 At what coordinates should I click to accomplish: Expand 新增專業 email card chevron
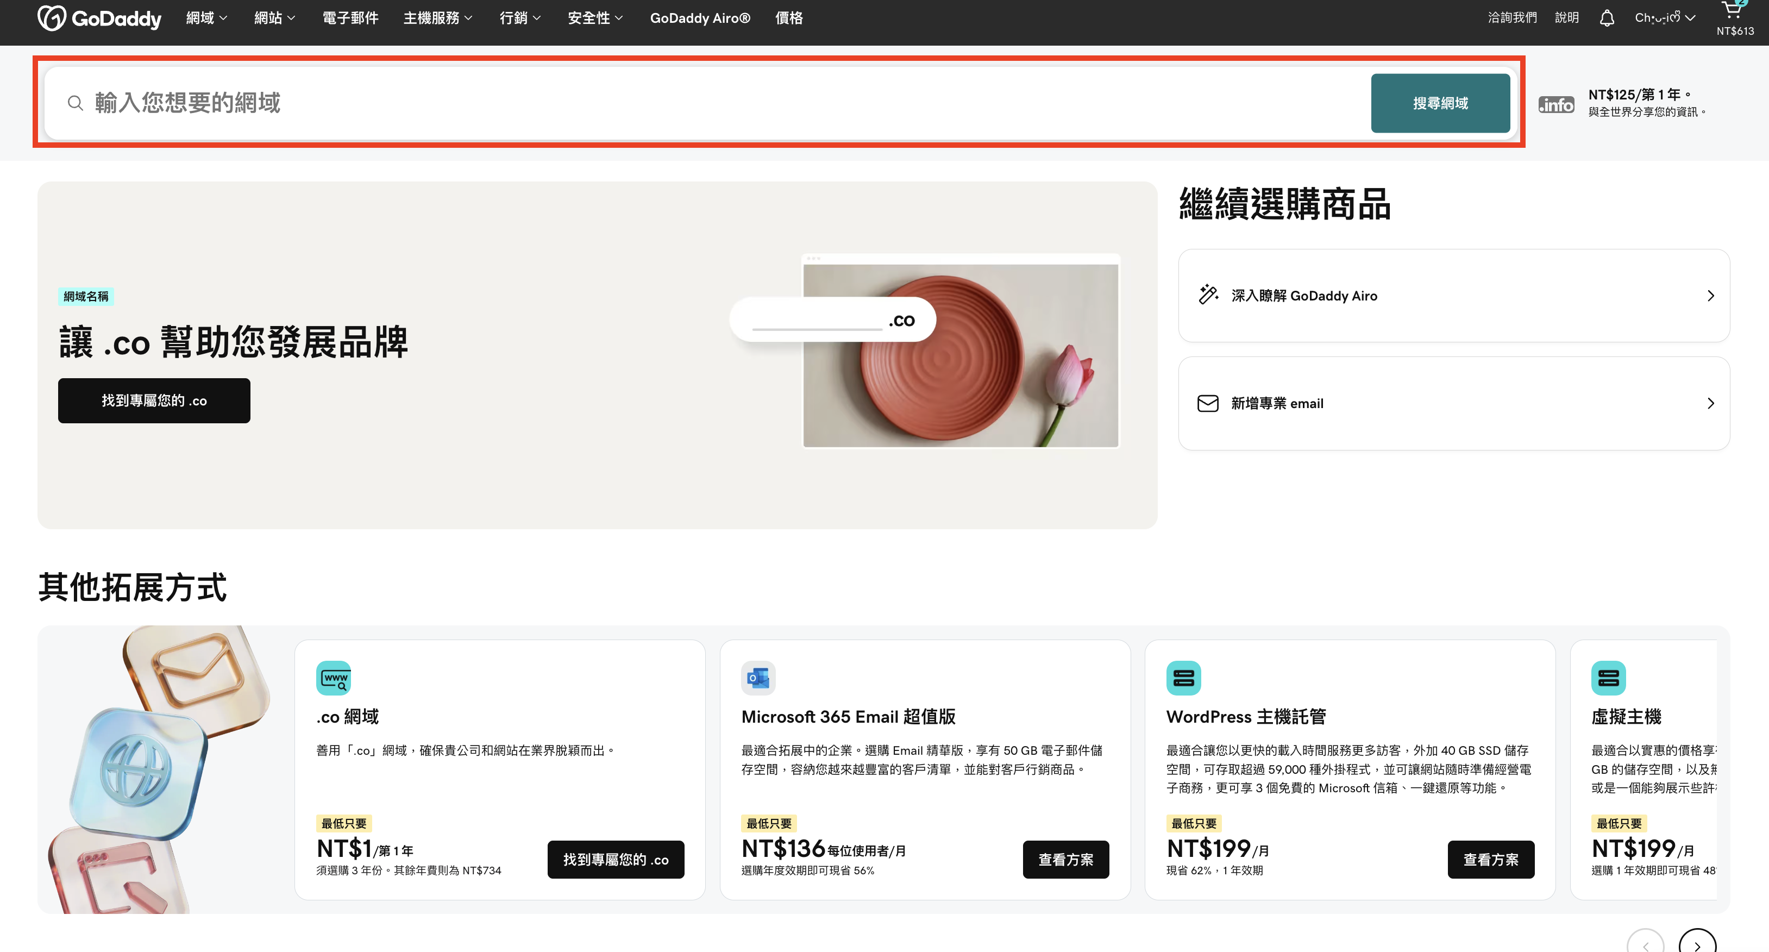coord(1710,403)
